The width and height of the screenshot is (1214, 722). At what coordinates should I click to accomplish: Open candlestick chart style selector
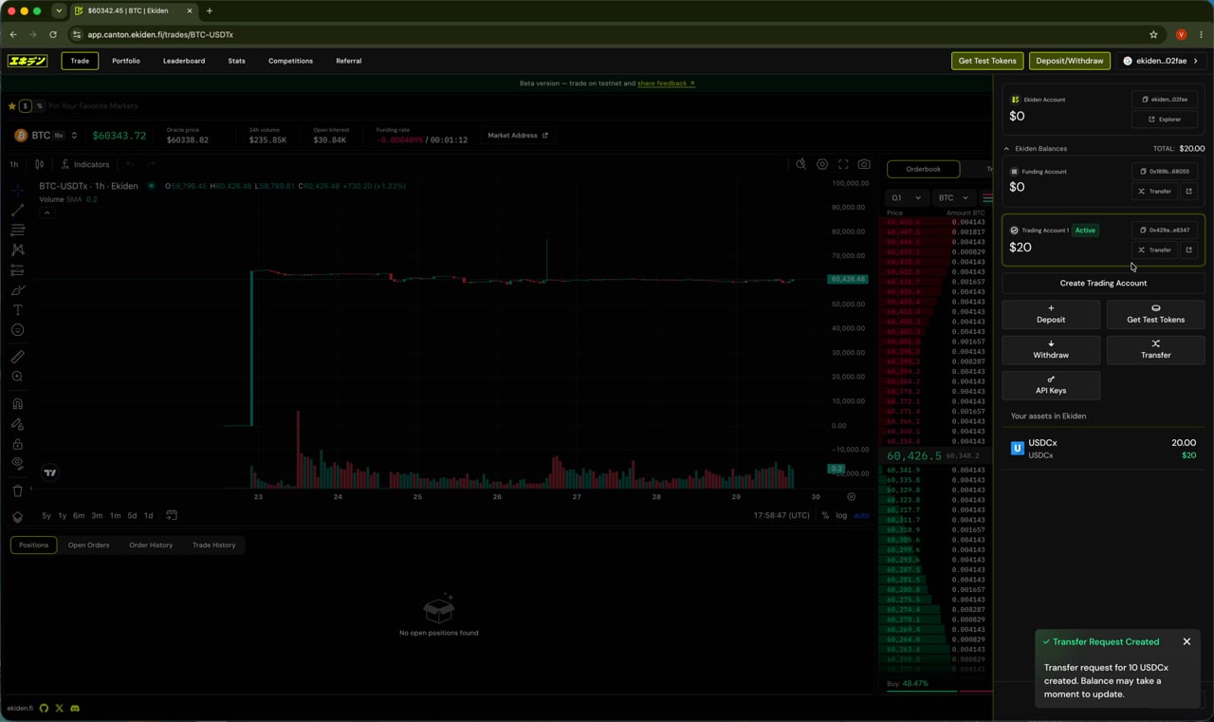tap(39, 164)
